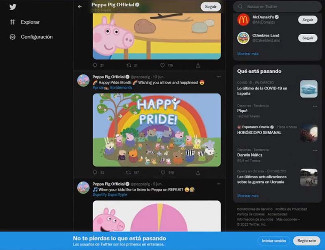Open Información de anuncios link
325x250 pixels.
tap(255, 219)
